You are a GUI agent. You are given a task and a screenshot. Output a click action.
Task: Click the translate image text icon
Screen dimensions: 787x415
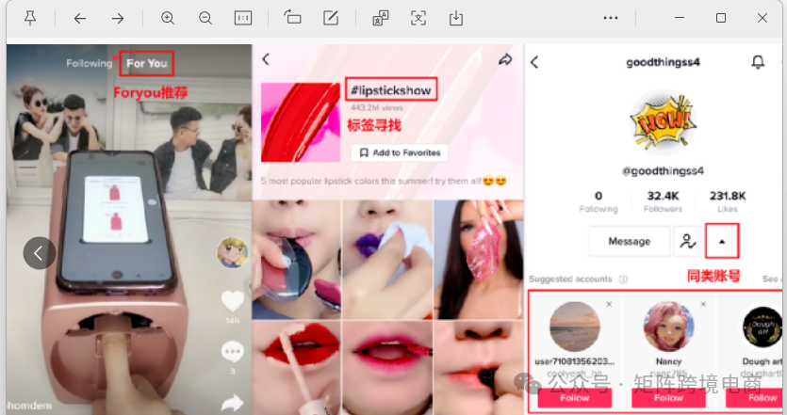pos(380,18)
